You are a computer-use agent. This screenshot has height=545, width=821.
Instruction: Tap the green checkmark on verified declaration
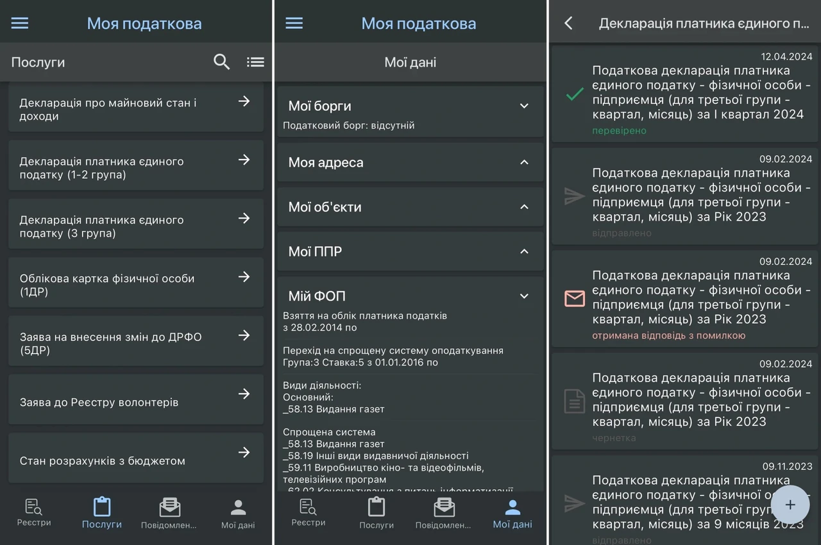click(x=574, y=94)
